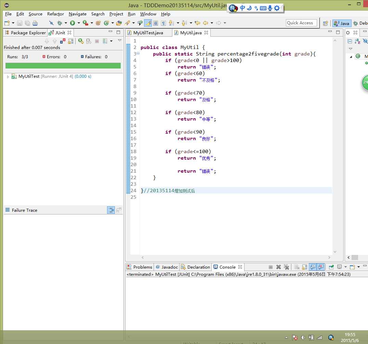Viewport: 368px width, 344px height.
Task: Run the program with green Run button
Action: coord(73,23)
